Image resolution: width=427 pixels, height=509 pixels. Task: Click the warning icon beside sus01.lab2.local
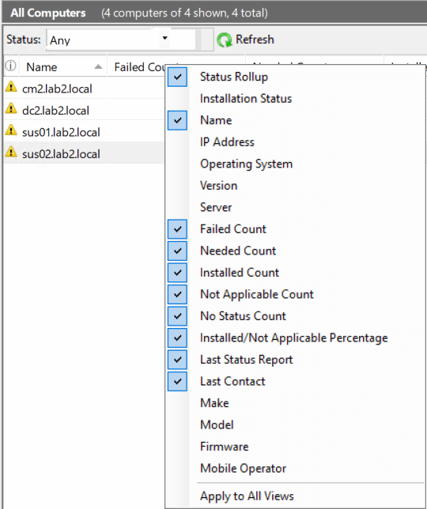[x=11, y=130]
